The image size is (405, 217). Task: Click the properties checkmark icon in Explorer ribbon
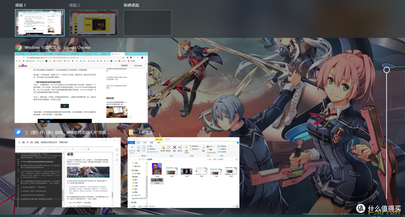coord(204,147)
